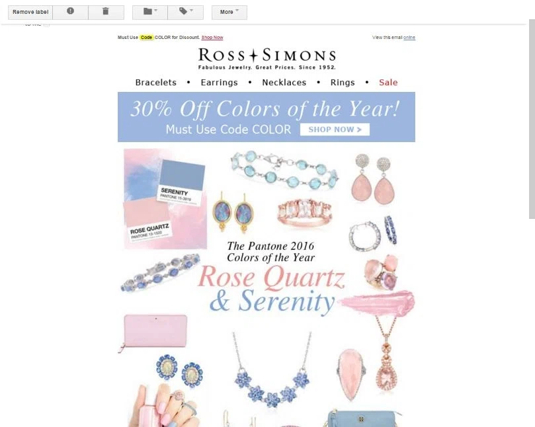Open the view email online link

click(x=409, y=38)
